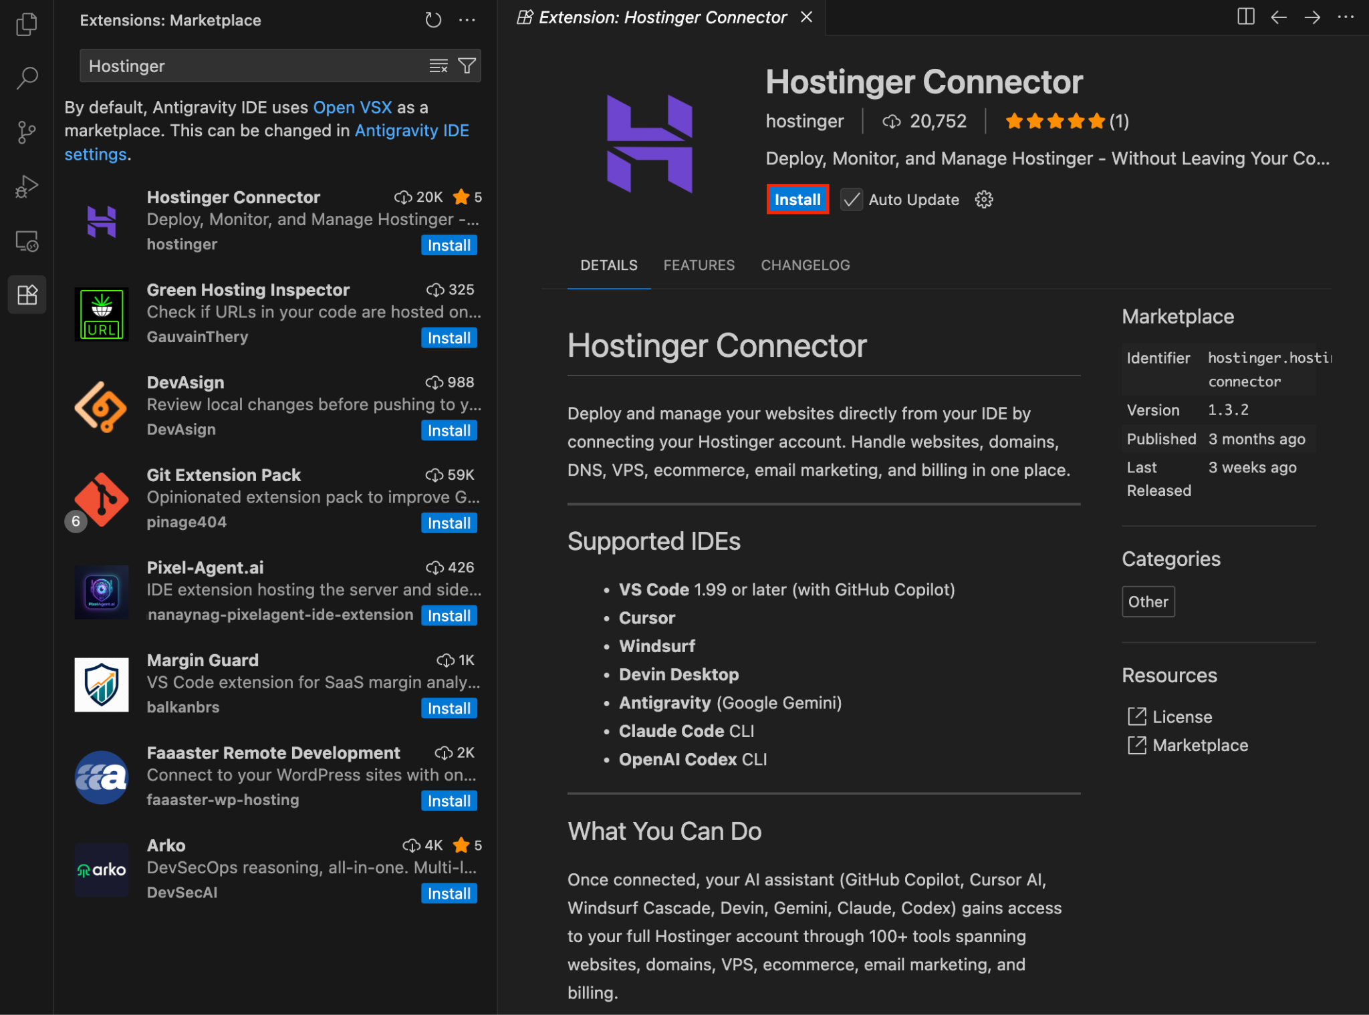
Task: Open Green Hosting Inspector list entry title
Action: (x=248, y=289)
